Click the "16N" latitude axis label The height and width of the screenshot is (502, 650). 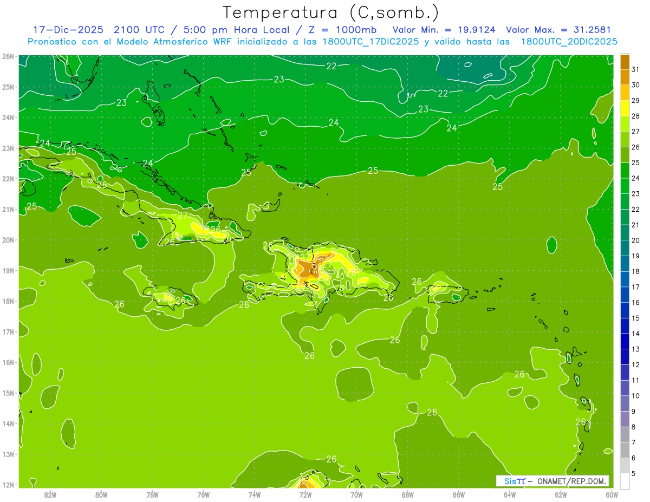tap(8, 362)
